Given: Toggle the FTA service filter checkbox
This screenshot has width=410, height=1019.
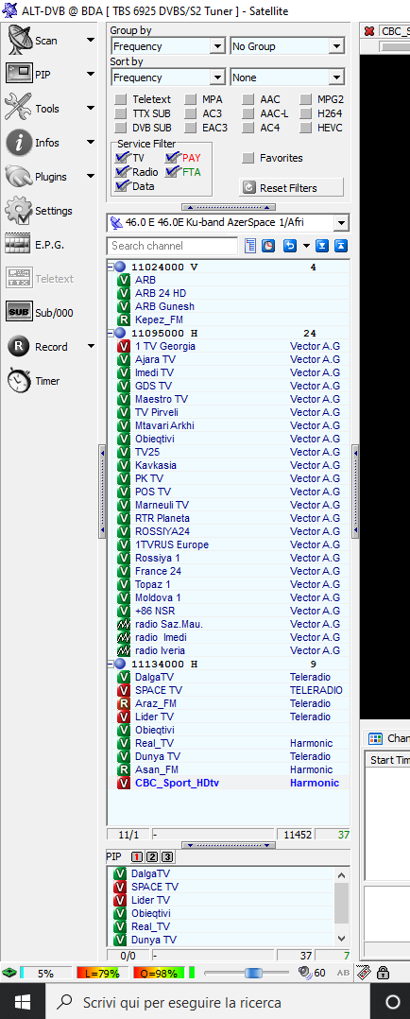Looking at the screenshot, I should (172, 172).
